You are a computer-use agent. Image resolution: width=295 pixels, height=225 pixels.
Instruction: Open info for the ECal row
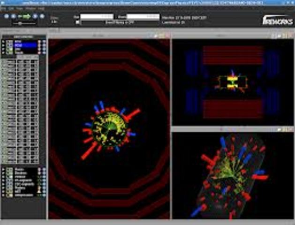point(44,42)
